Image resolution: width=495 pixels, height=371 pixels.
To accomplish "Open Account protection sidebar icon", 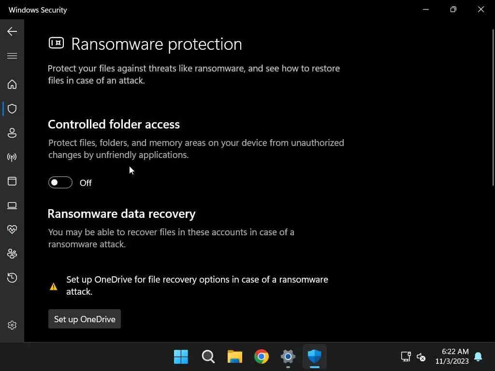I will (12, 133).
